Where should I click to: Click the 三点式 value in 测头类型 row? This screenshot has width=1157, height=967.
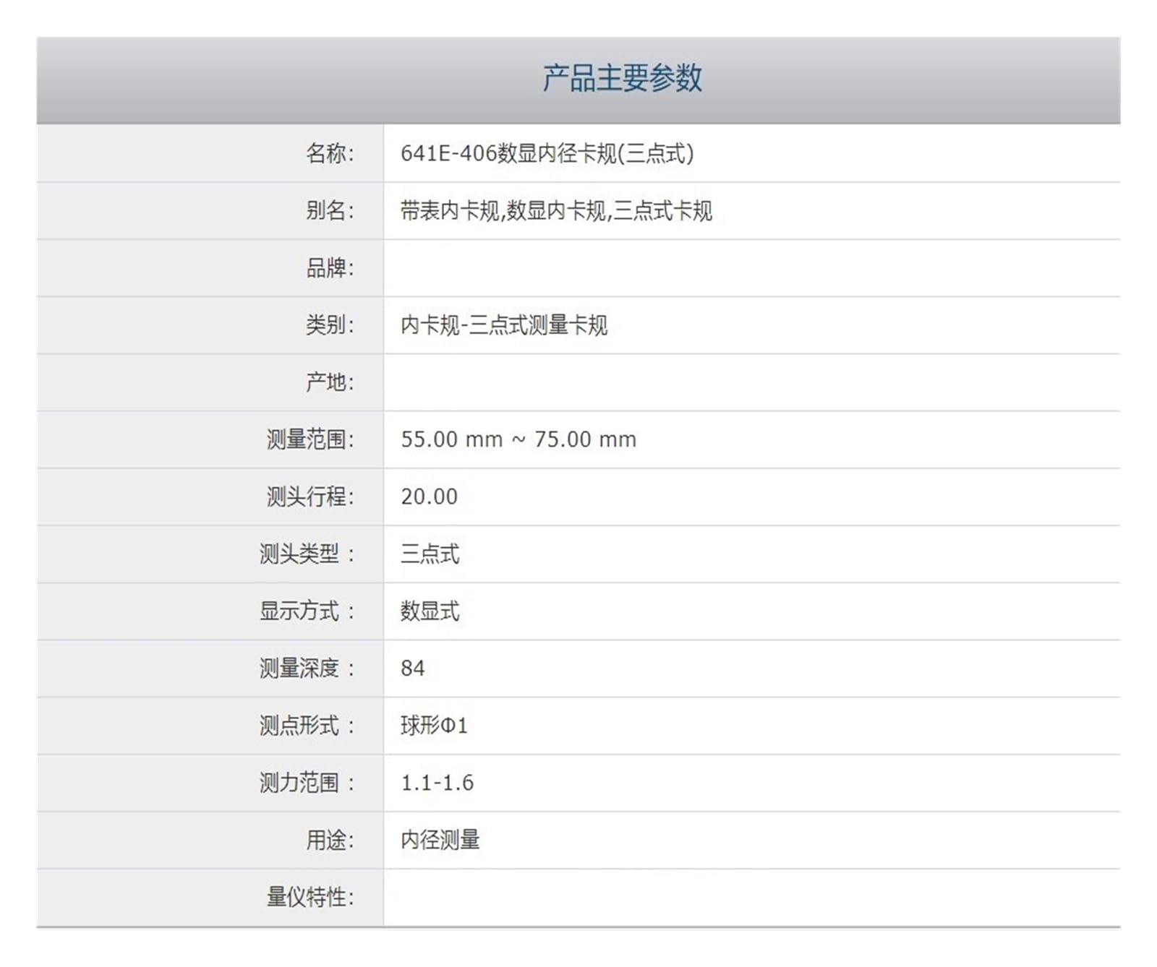[430, 554]
